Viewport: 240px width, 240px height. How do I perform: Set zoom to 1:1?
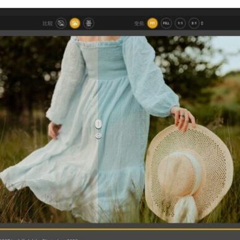[180, 23]
